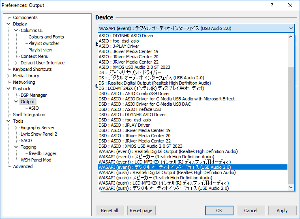Select ASIO page under Output
This screenshot has height=219, width=300.
[x=34, y=108]
